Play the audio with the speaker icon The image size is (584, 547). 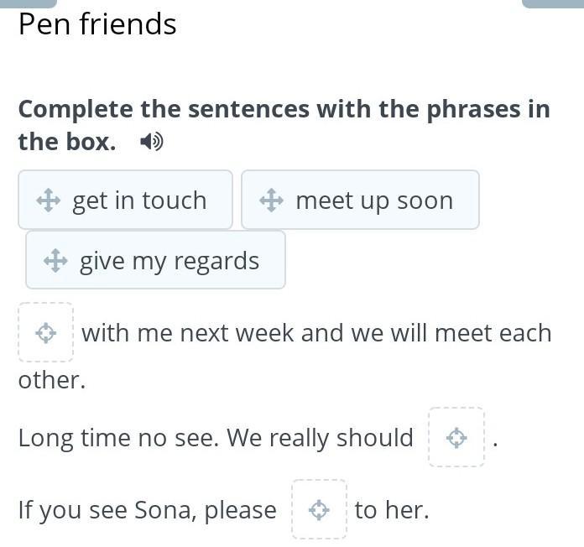pyautogui.click(x=151, y=142)
